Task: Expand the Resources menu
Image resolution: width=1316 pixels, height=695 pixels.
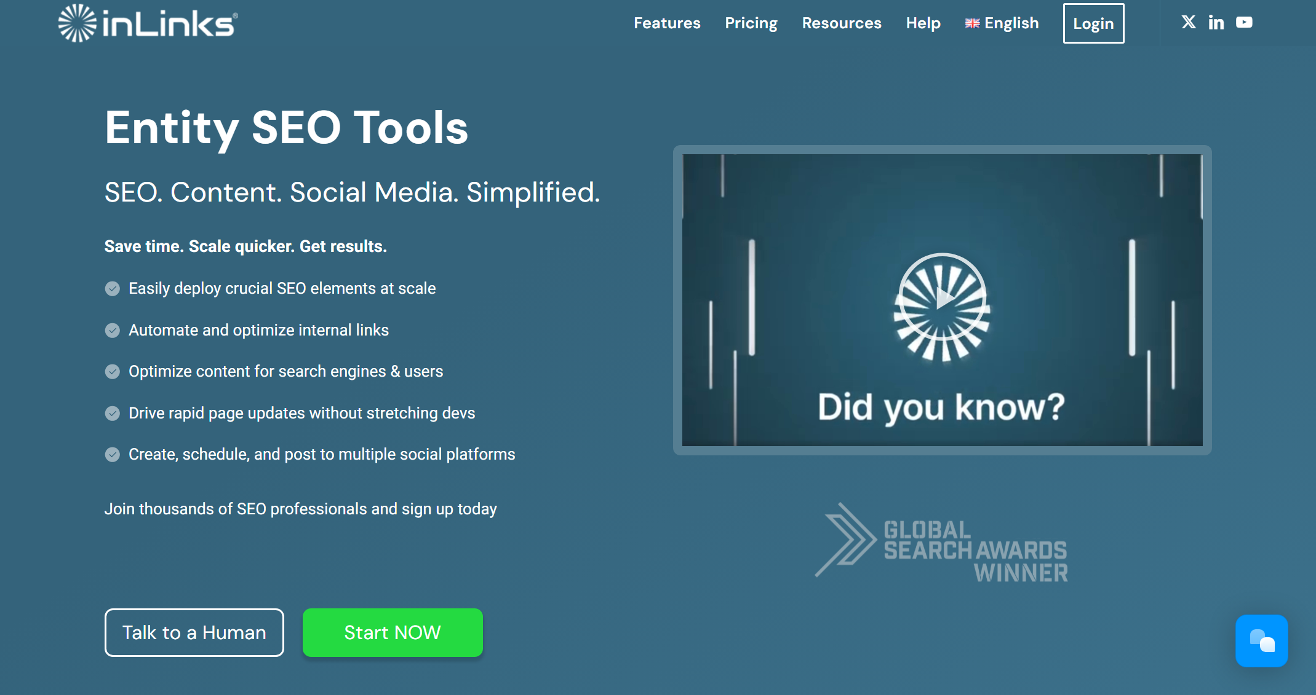Action: click(842, 23)
